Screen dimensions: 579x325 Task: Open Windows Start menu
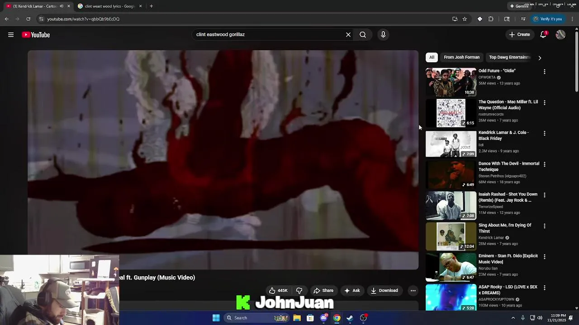(216, 318)
